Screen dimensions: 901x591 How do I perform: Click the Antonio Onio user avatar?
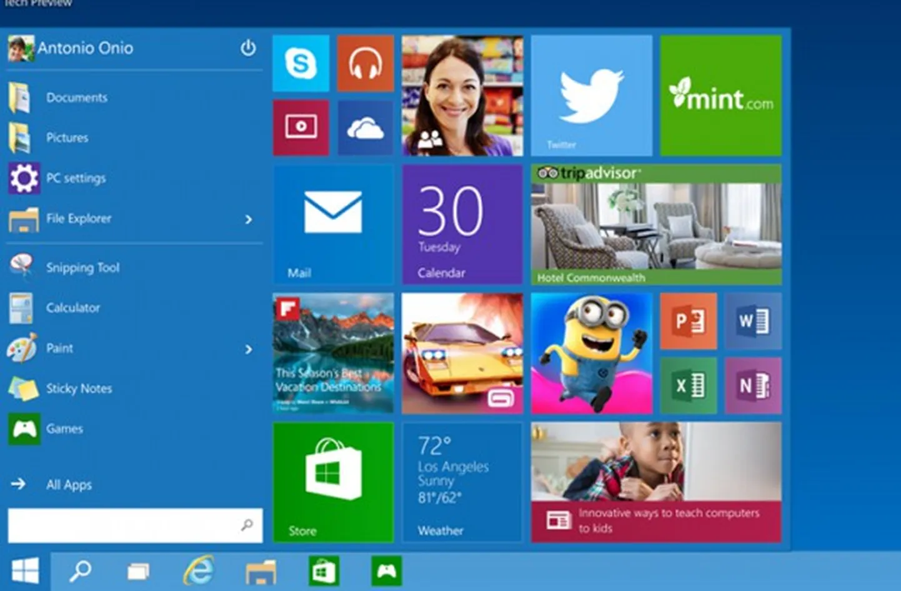click(21, 49)
